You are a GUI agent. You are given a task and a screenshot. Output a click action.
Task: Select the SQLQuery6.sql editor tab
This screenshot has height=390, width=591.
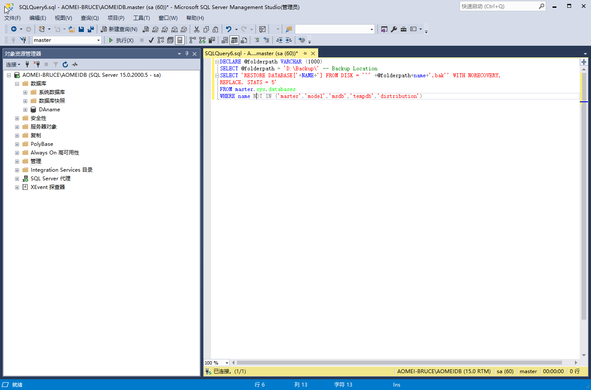click(251, 53)
